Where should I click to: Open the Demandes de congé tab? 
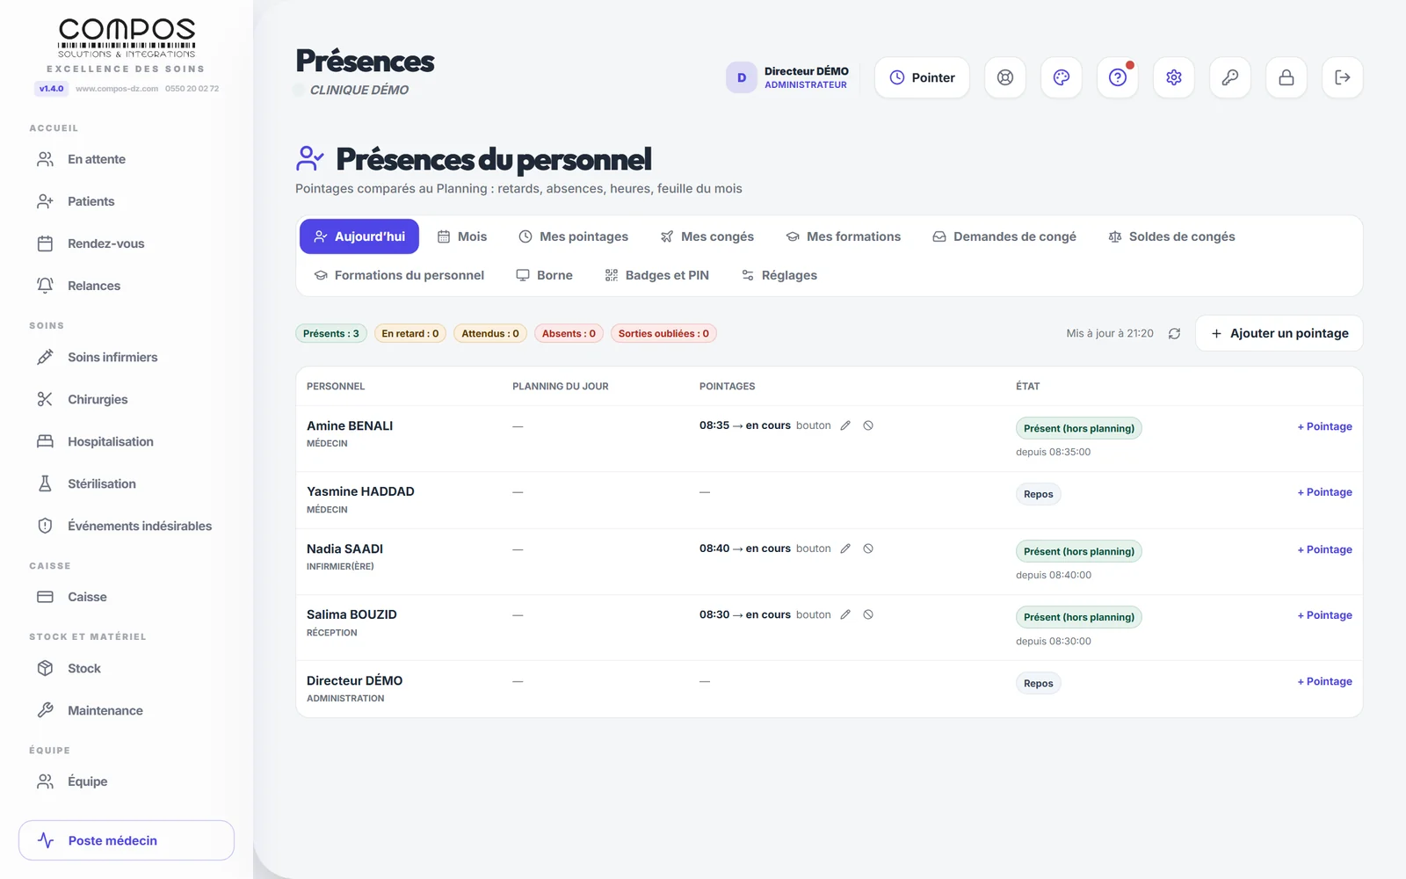[x=1004, y=236]
